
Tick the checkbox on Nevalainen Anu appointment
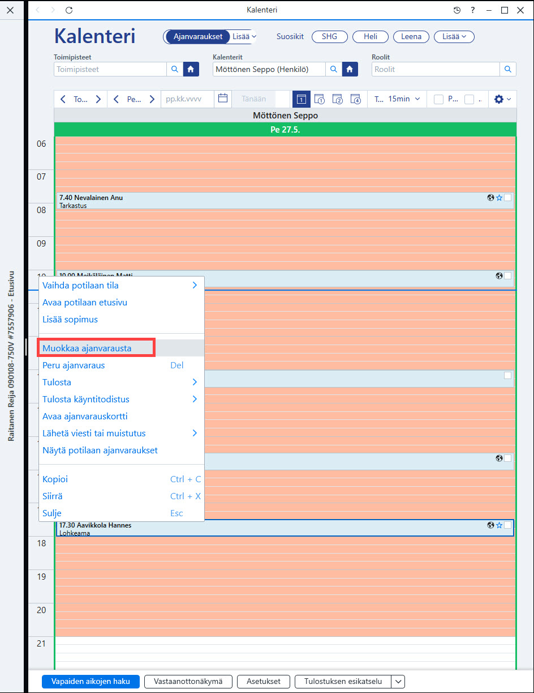click(x=507, y=198)
